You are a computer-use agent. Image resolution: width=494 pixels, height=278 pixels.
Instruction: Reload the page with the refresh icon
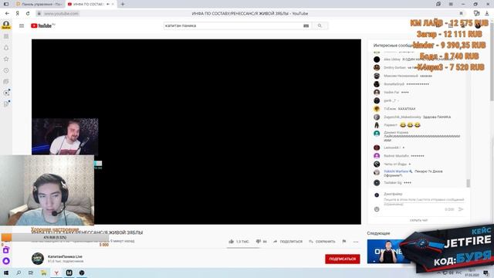coord(28,14)
